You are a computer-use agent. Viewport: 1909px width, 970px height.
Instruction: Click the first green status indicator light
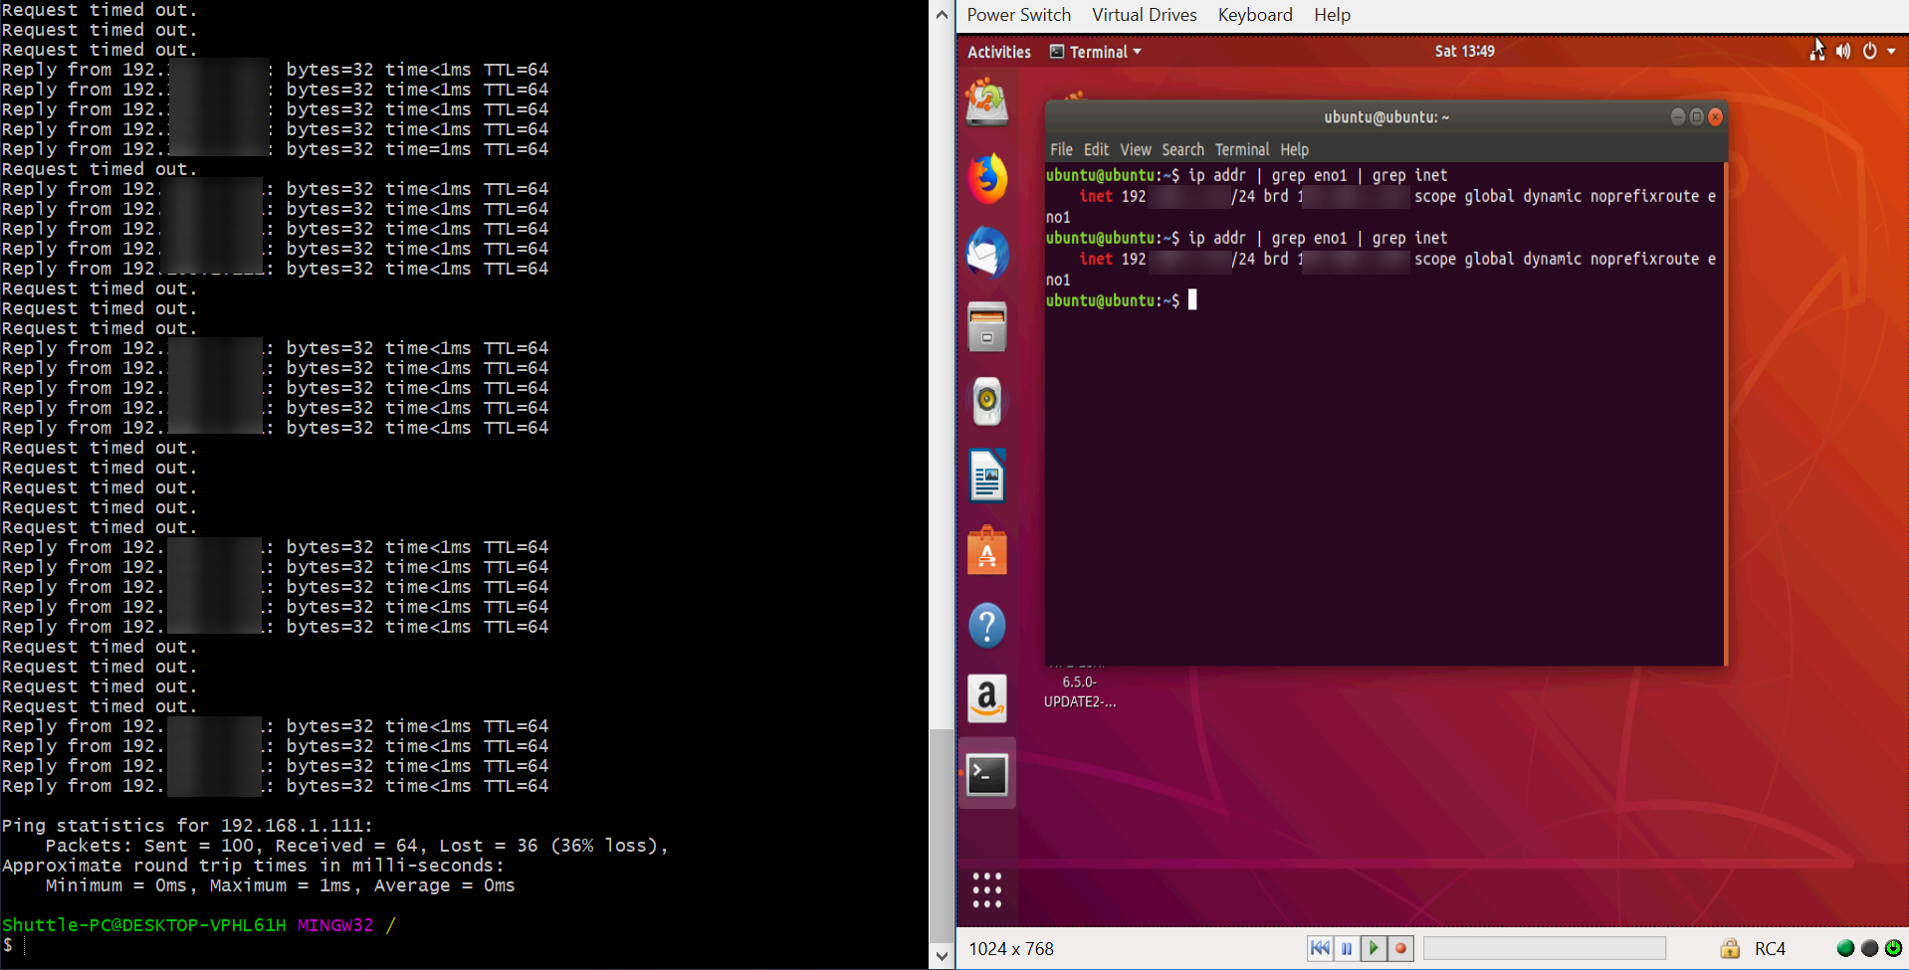click(x=1845, y=948)
